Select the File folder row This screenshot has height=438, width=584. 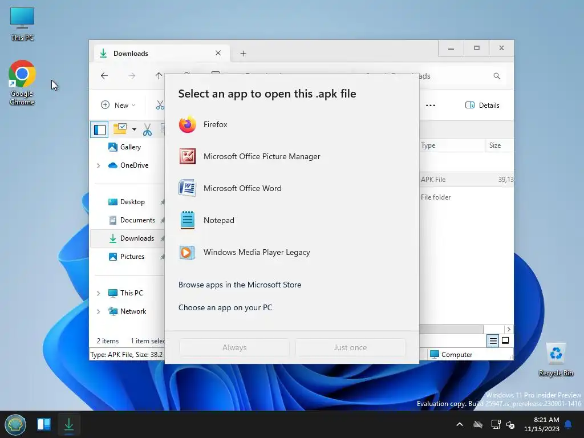tap(467, 197)
